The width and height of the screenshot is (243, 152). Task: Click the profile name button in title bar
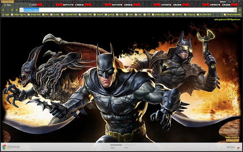click(223, 2)
